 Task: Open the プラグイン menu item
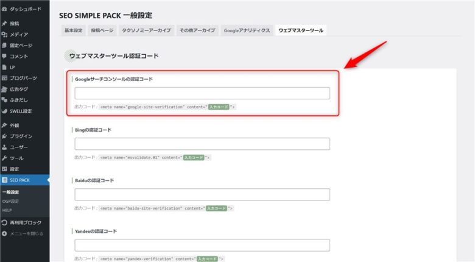point(21,136)
